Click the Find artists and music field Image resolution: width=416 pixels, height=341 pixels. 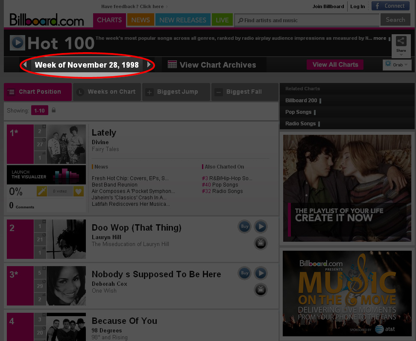coord(307,20)
